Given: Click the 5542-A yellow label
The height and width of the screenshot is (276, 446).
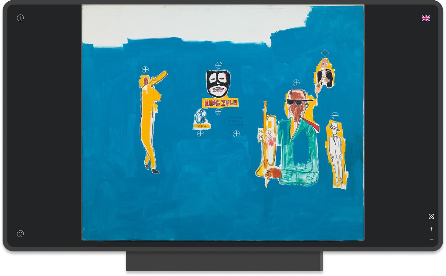Looking at the screenshot, I should (x=201, y=126).
